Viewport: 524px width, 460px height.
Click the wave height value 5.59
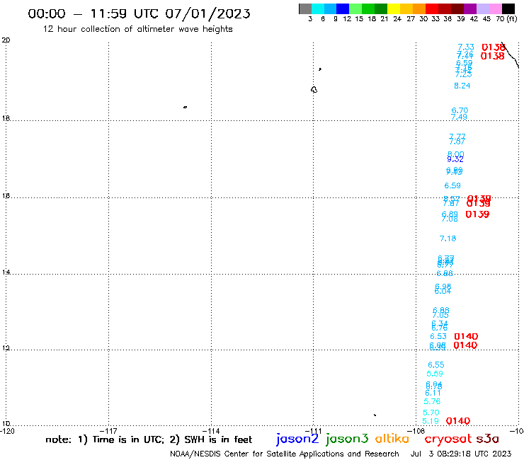pyautogui.click(x=435, y=374)
